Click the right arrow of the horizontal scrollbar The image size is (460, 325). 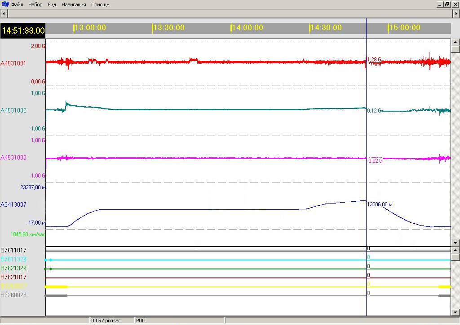pyautogui.click(x=456, y=14)
